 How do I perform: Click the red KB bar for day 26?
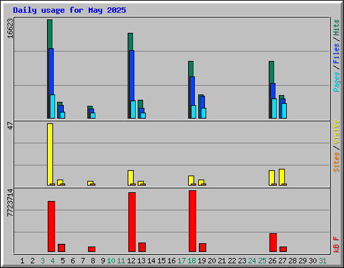click(273, 243)
